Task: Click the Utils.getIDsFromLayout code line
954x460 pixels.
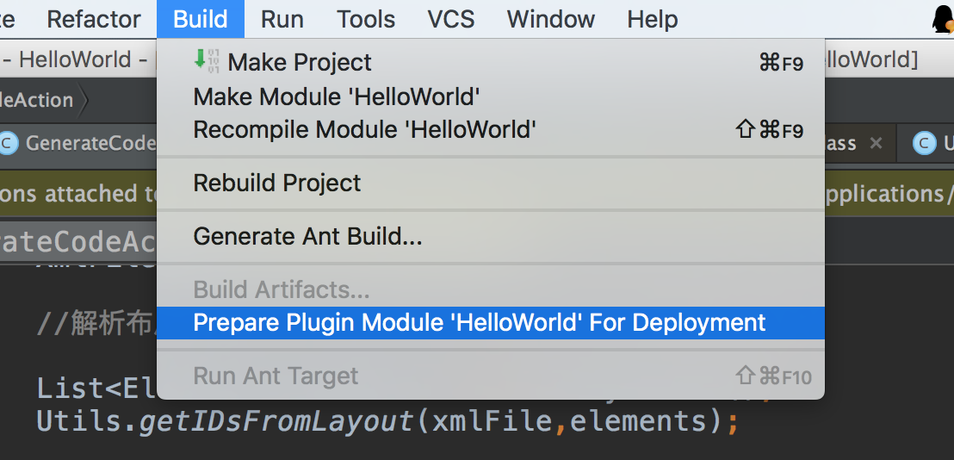Action: coord(387,421)
